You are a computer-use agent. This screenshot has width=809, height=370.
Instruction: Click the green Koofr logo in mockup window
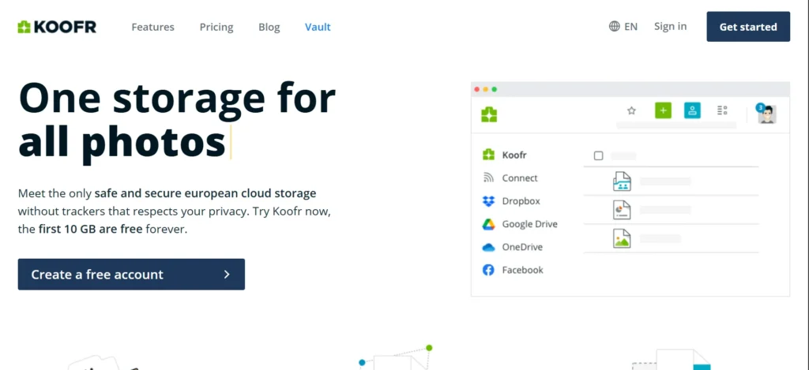[488, 114]
